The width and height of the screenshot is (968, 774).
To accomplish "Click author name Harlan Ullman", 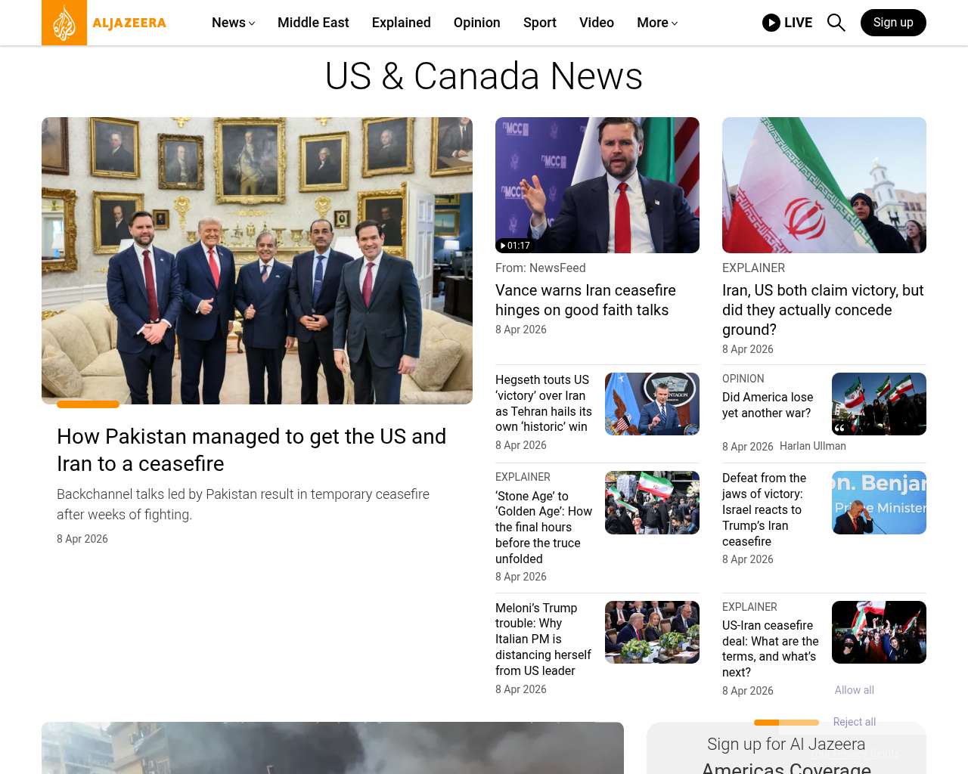I will coord(813,446).
